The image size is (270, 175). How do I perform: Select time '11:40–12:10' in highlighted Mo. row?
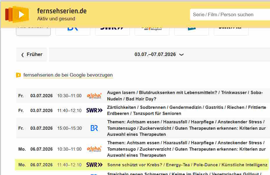[x=70, y=165]
